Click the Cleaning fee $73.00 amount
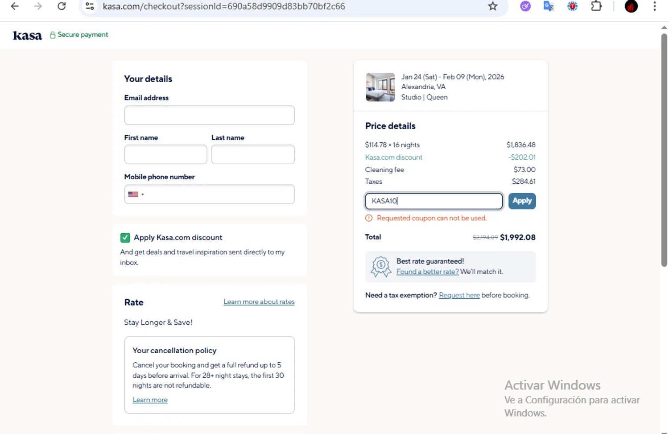The height and width of the screenshot is (434, 669). (524, 169)
